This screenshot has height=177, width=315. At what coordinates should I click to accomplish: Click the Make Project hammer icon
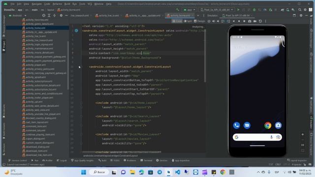point(178,10)
